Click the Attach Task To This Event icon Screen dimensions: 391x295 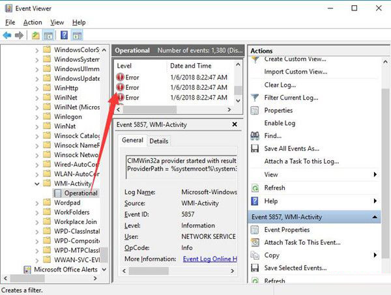[255, 242]
